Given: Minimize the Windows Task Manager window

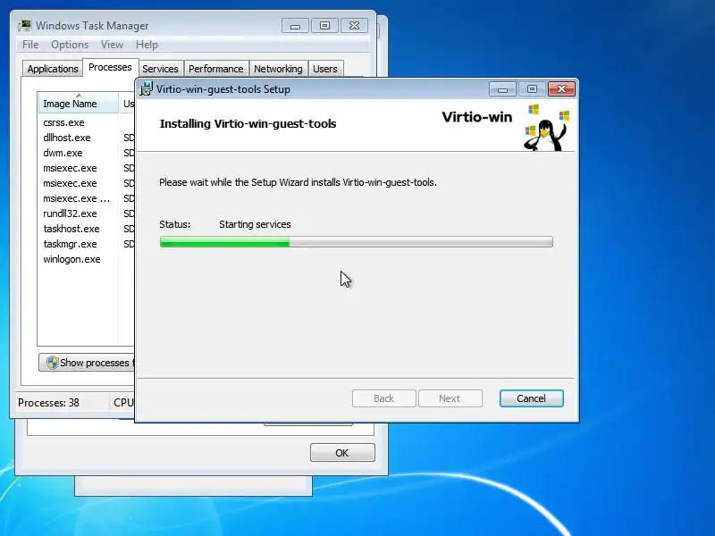Looking at the screenshot, I should pos(295,26).
